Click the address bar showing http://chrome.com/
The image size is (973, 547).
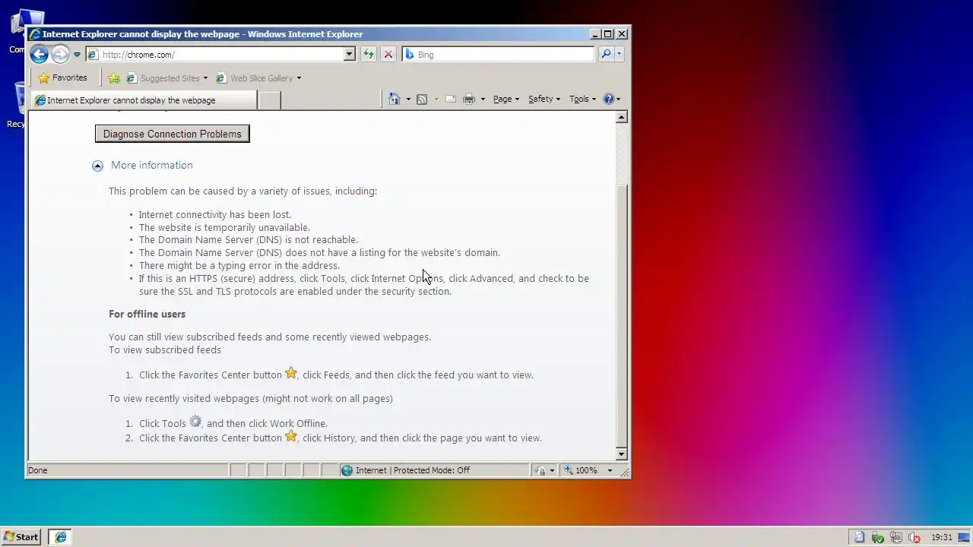tap(221, 55)
